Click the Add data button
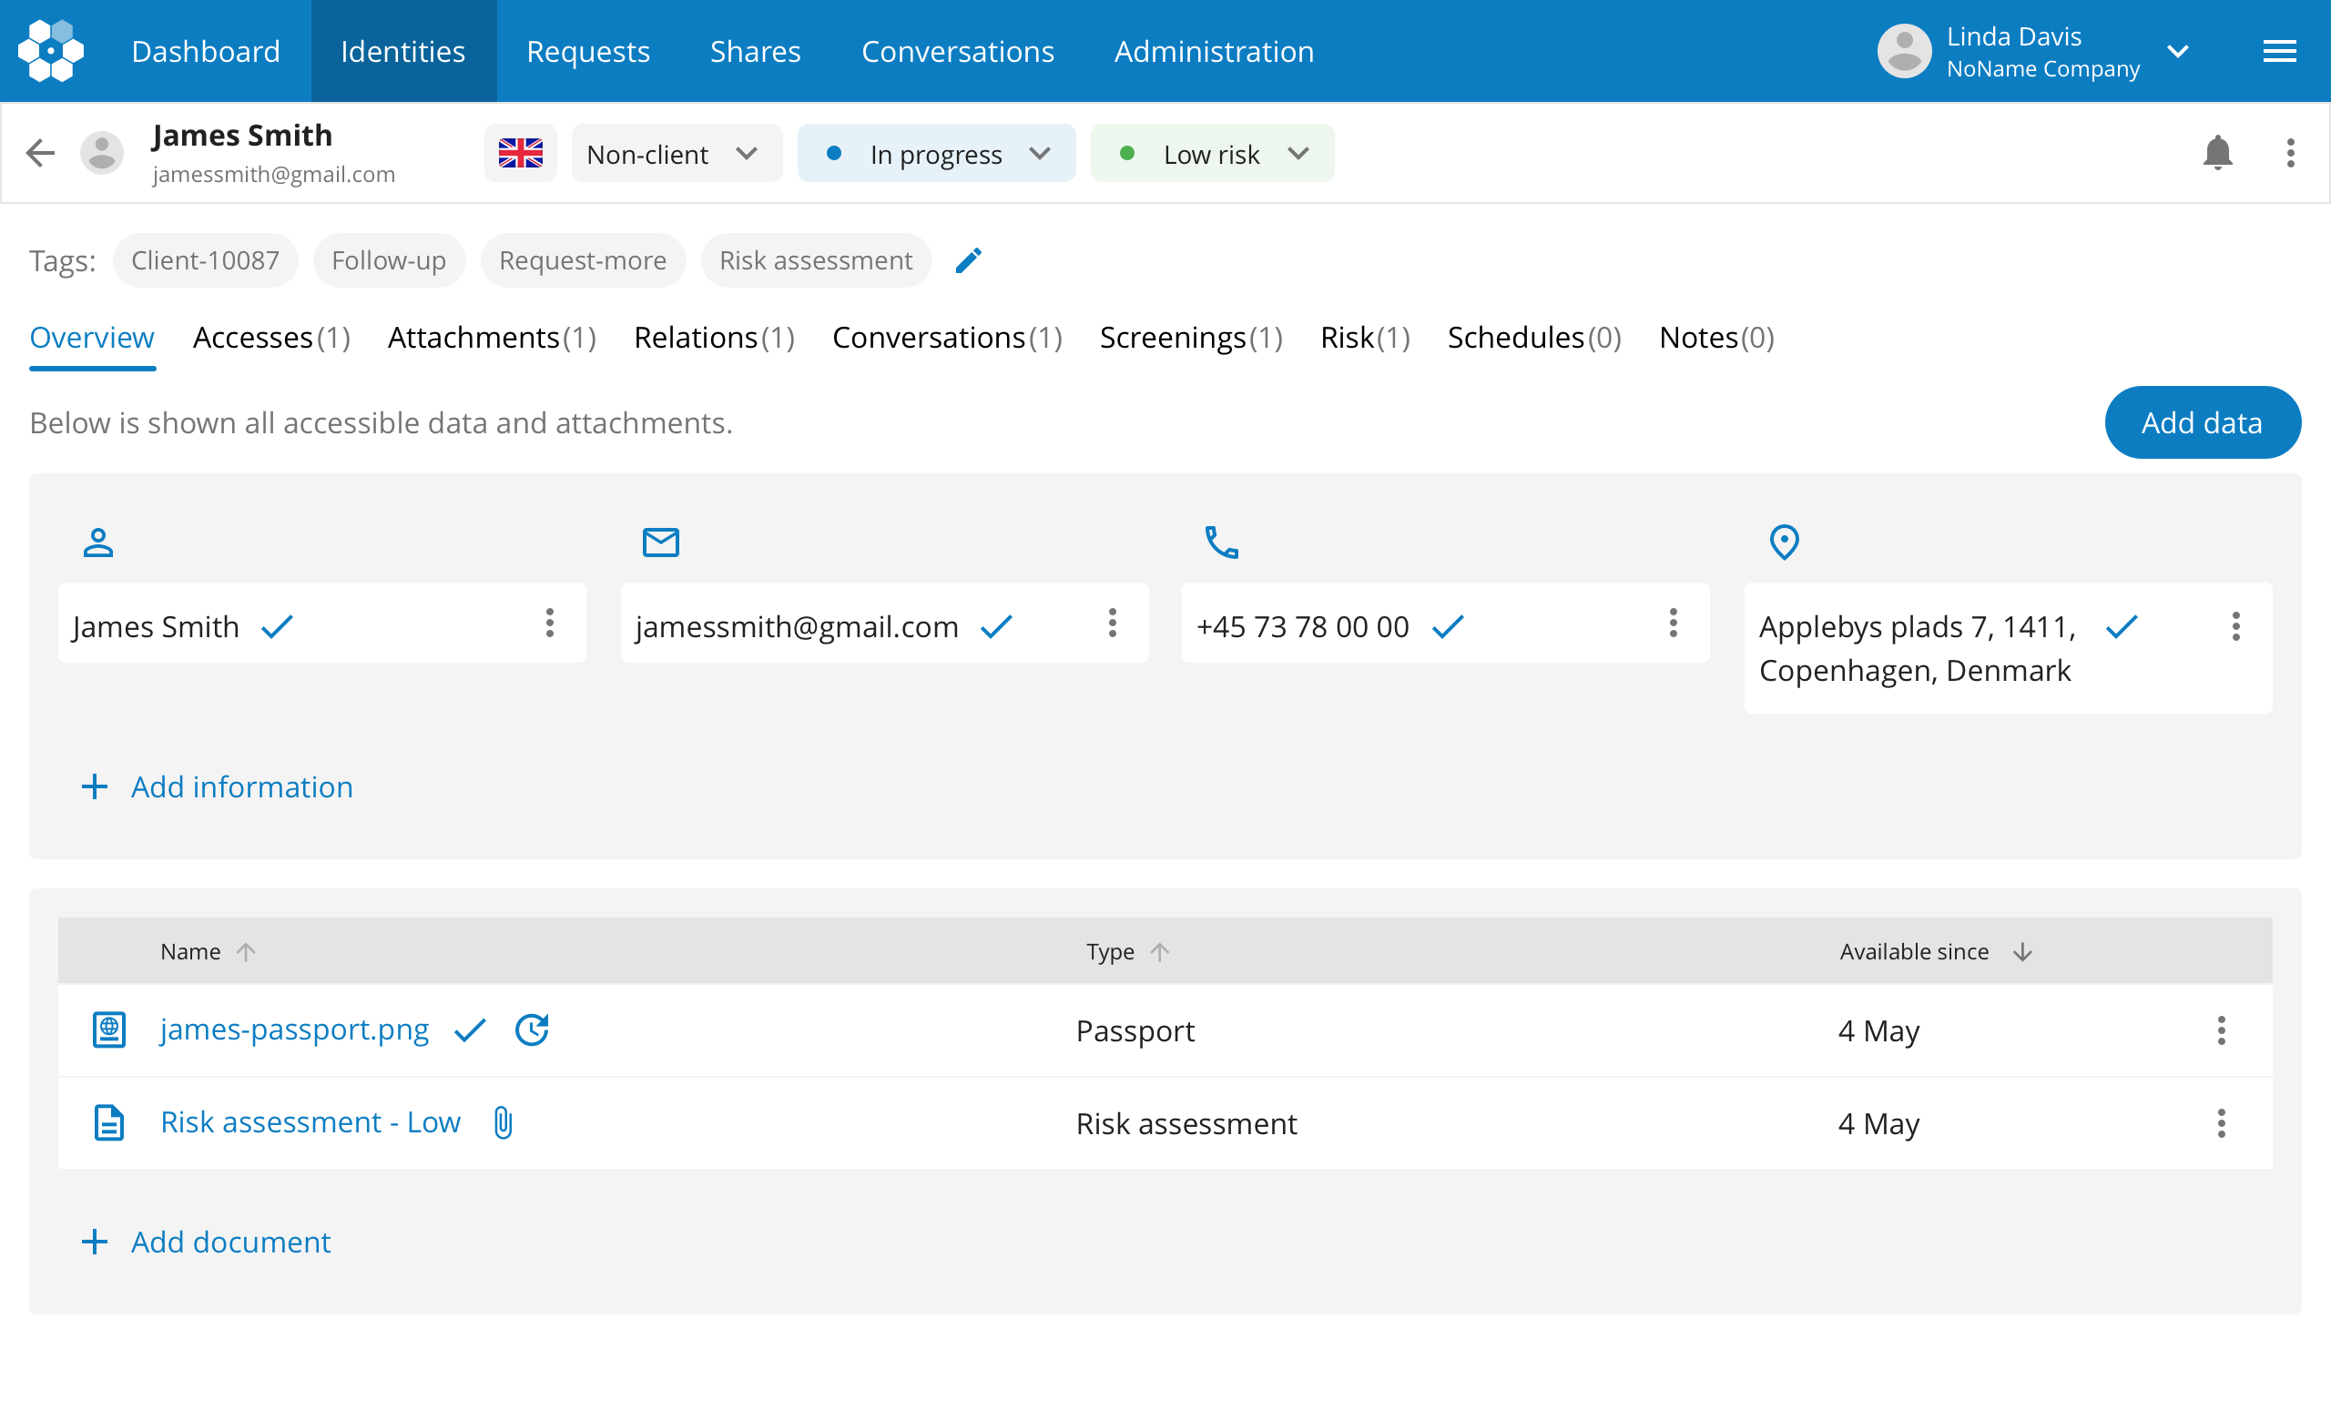Image resolution: width=2331 pixels, height=1420 pixels. tap(2202, 422)
